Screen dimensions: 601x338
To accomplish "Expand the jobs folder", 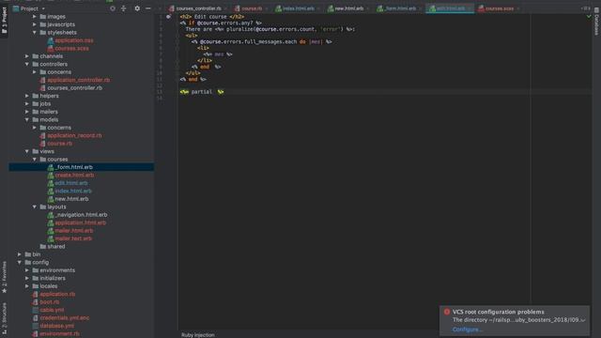I will point(27,104).
